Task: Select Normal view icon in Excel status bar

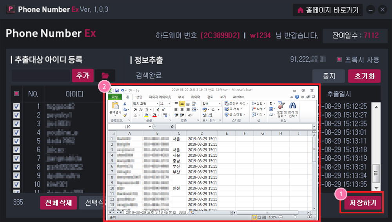Action: coord(254,217)
